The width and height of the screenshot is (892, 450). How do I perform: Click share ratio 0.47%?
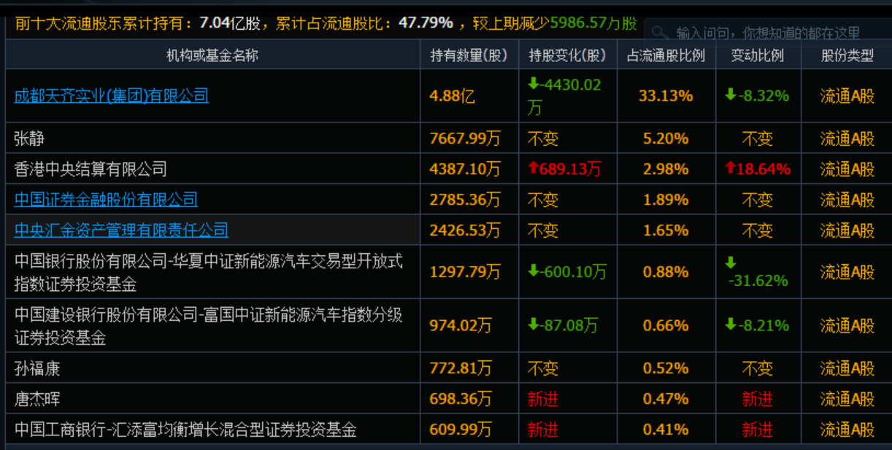(x=666, y=399)
